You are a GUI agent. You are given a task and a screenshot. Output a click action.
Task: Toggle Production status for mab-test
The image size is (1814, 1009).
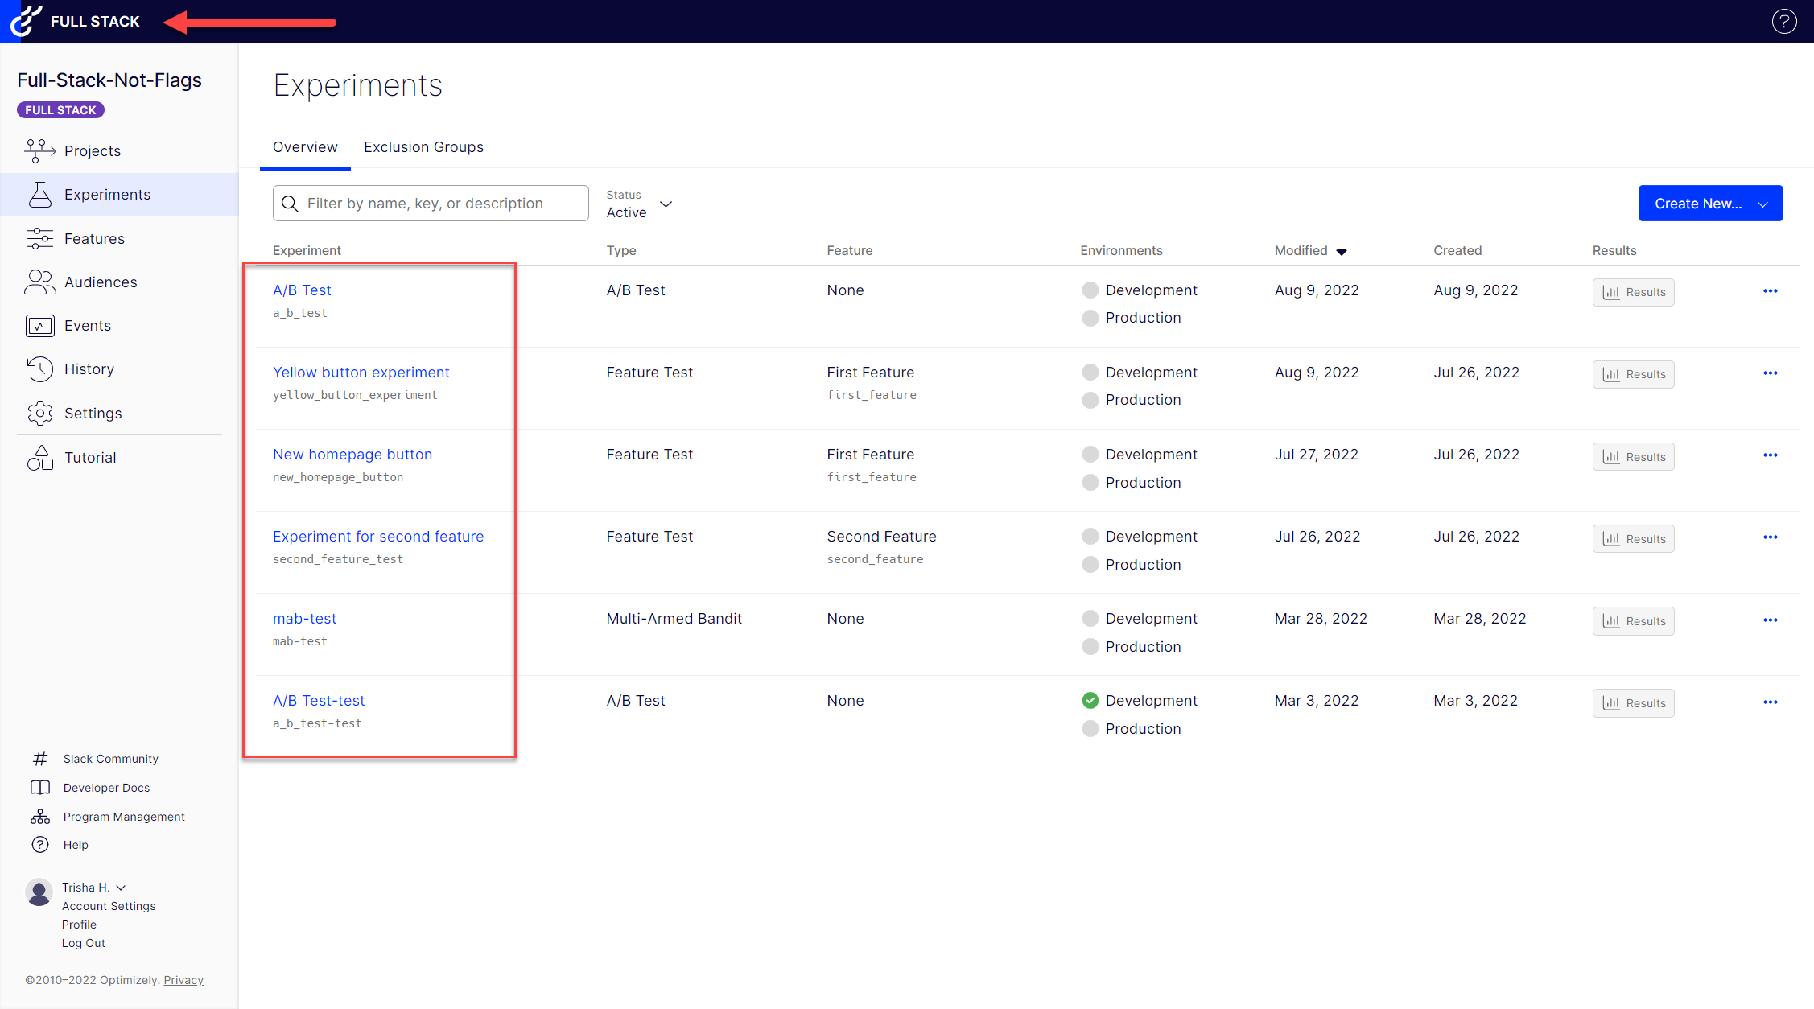coord(1090,646)
